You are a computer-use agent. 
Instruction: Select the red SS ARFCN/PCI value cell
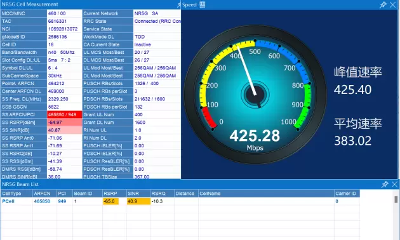[65, 114]
